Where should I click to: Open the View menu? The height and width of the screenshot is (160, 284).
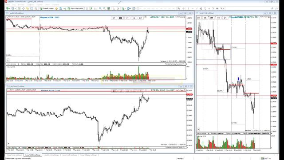click(14, 5)
